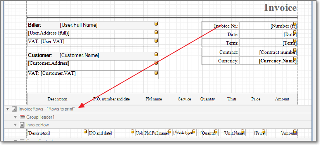Select the [Job.PM.Full name] data cell
Viewport: 320px width, 145px height.
(x=154, y=133)
